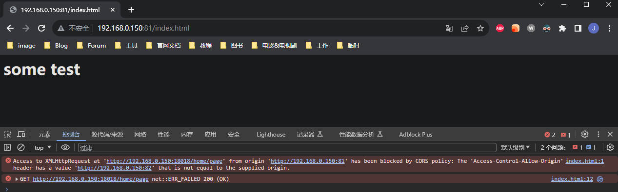
Task: Expand the GET request error entry
Action: coord(17,179)
